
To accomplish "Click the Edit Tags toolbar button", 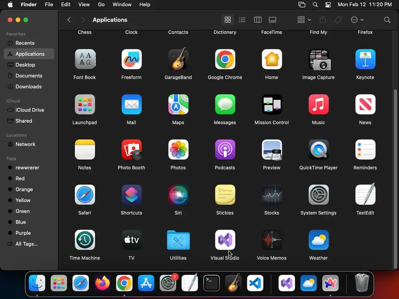I will [338, 20].
